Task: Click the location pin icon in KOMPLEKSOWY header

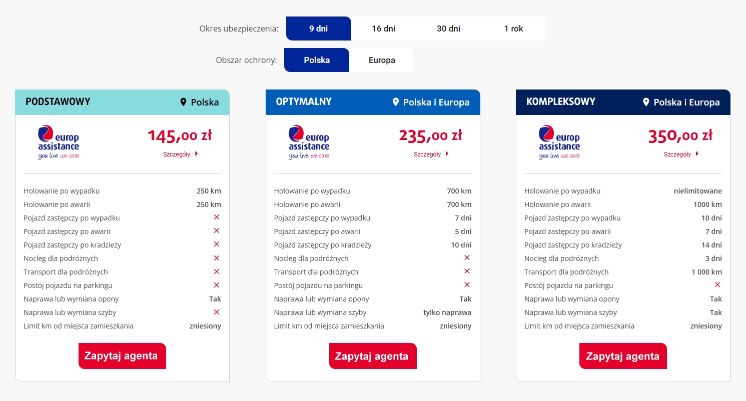Action: click(646, 102)
